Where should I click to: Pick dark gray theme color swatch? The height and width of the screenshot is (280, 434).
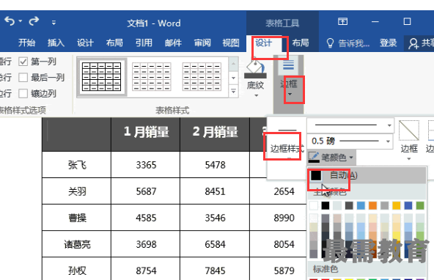click(x=349, y=205)
